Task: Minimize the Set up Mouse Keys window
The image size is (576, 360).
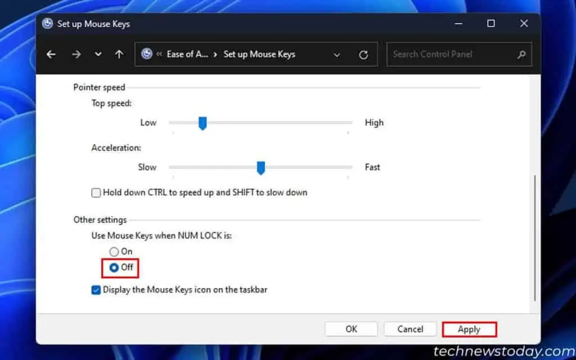Action: click(x=458, y=24)
